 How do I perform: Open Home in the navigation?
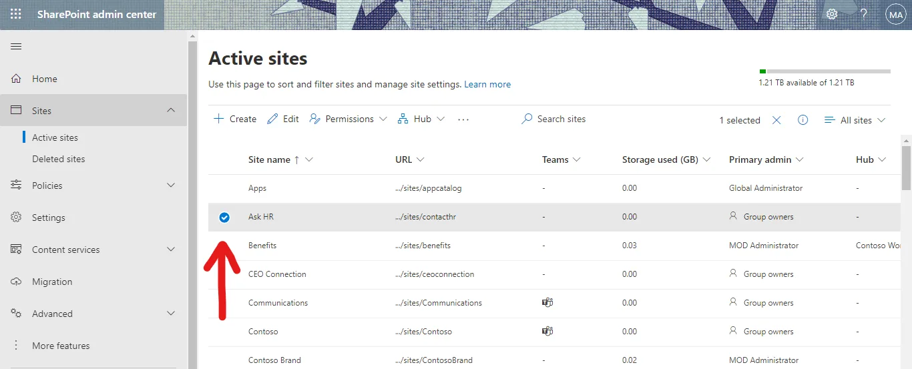45,79
